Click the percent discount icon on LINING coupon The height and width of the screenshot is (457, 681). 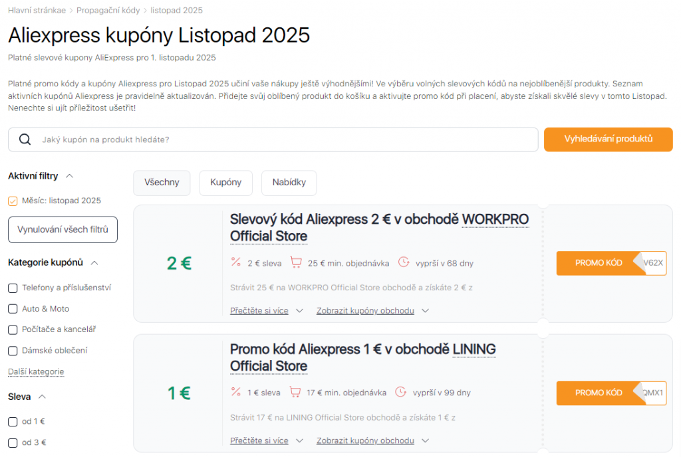pos(235,392)
